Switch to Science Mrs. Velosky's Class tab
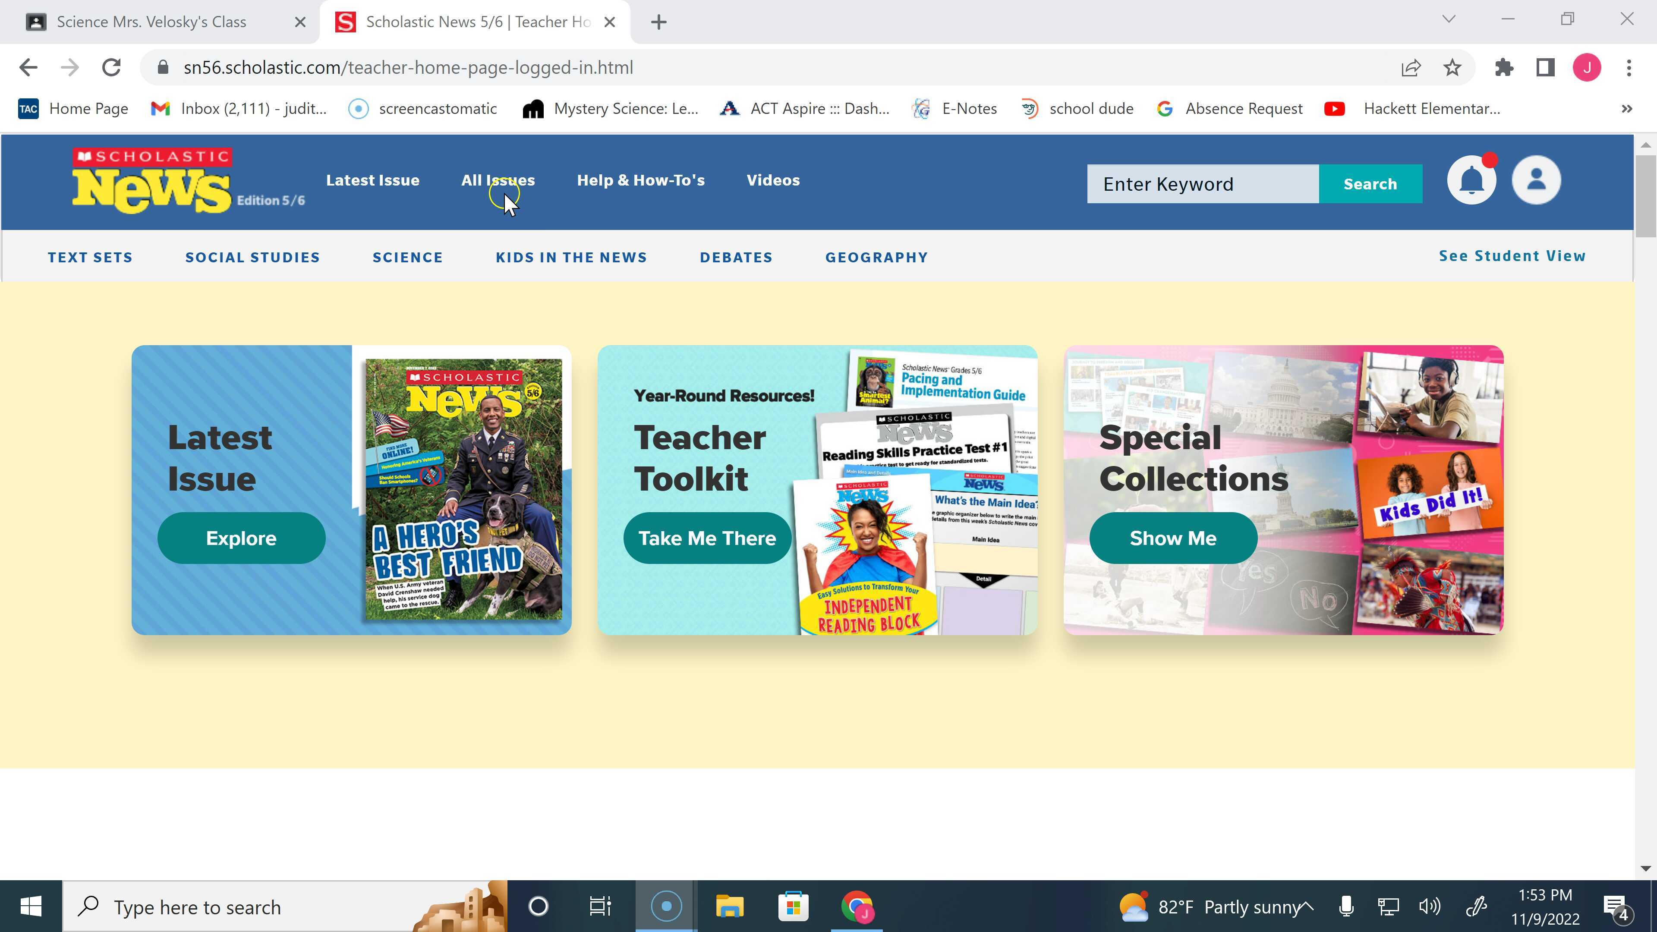This screenshot has width=1657, height=932. (x=151, y=22)
